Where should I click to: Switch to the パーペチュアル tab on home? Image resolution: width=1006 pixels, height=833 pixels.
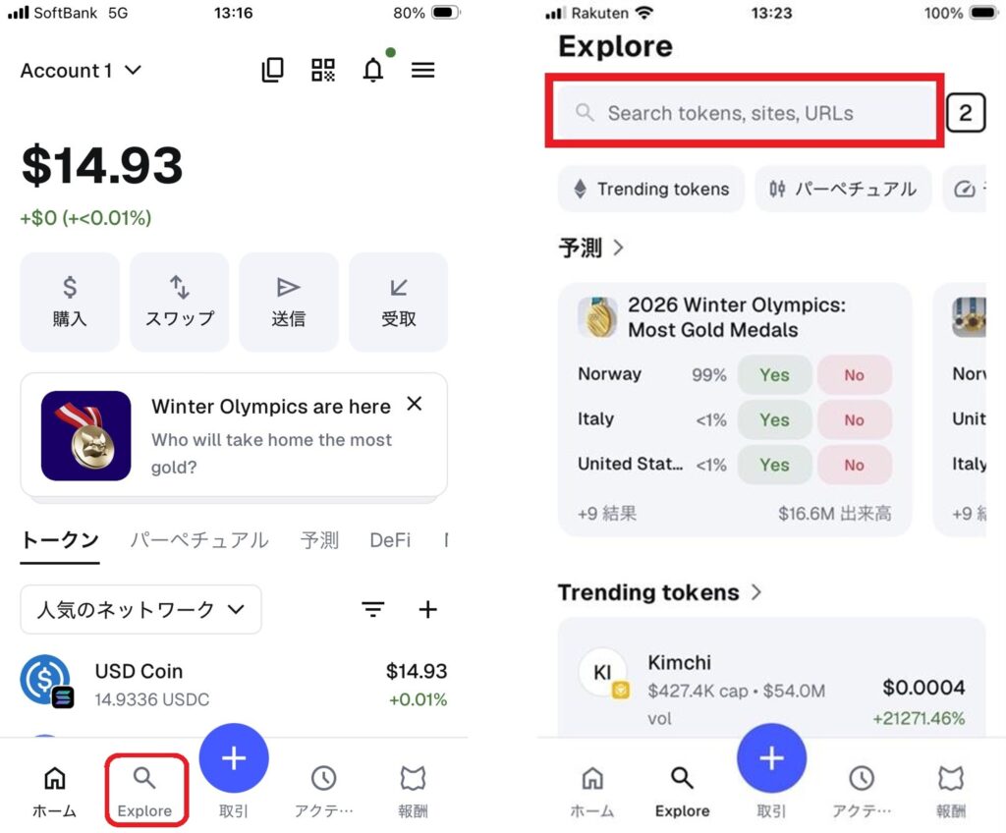(x=199, y=539)
